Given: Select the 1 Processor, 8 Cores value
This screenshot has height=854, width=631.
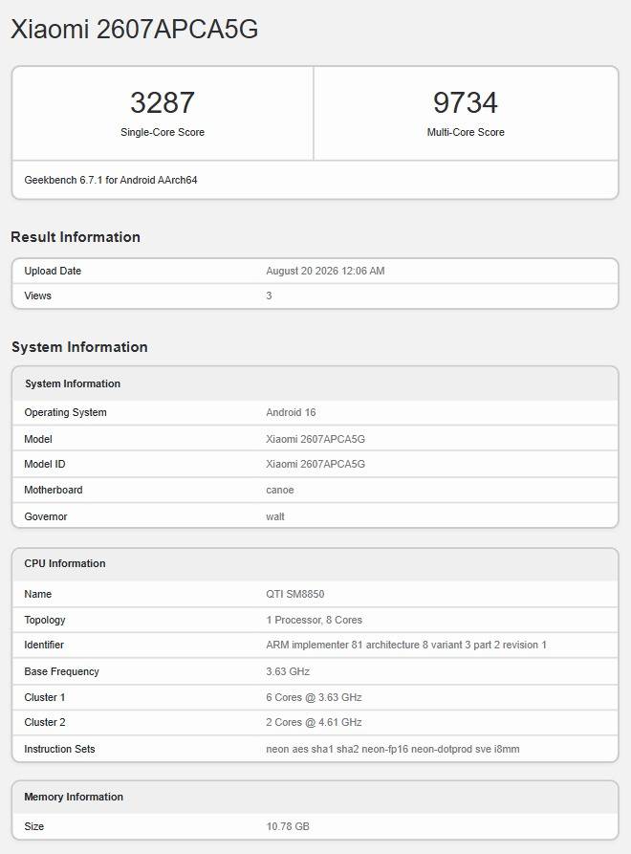Looking at the screenshot, I should point(315,620).
